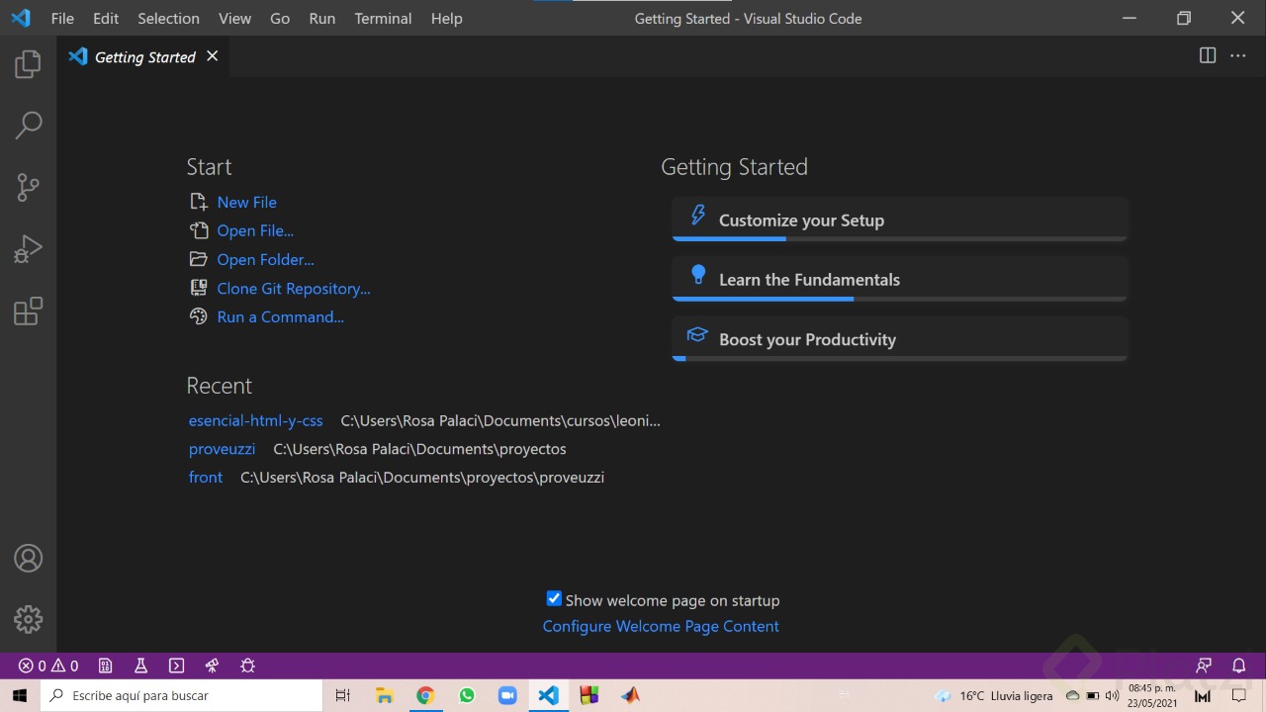The width and height of the screenshot is (1266, 712).
Task: Click the feedback icon in status bar
Action: click(x=1204, y=666)
